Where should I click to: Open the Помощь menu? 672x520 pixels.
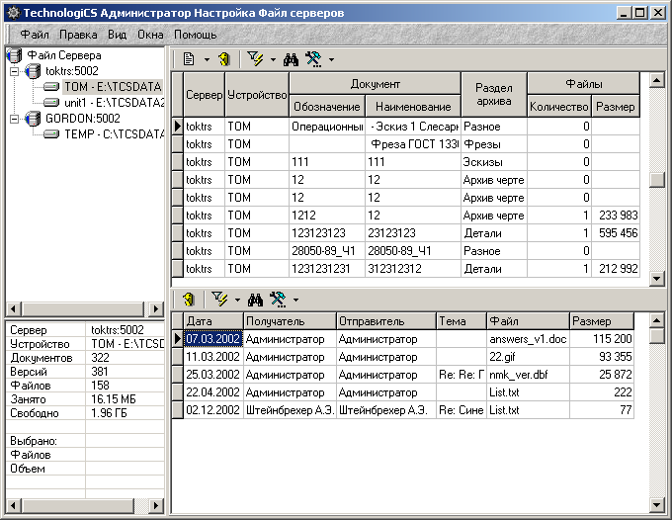195,34
